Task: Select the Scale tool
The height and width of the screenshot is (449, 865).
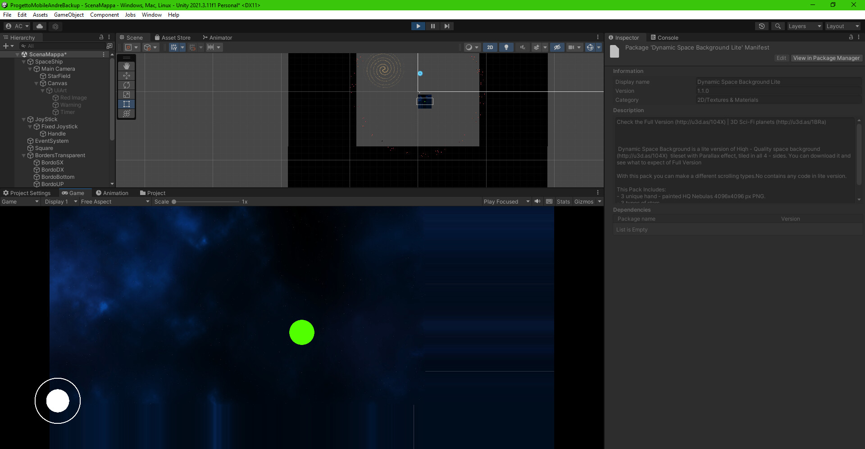Action: pos(126,95)
